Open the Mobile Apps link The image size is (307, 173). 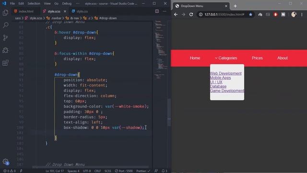coord(221,78)
